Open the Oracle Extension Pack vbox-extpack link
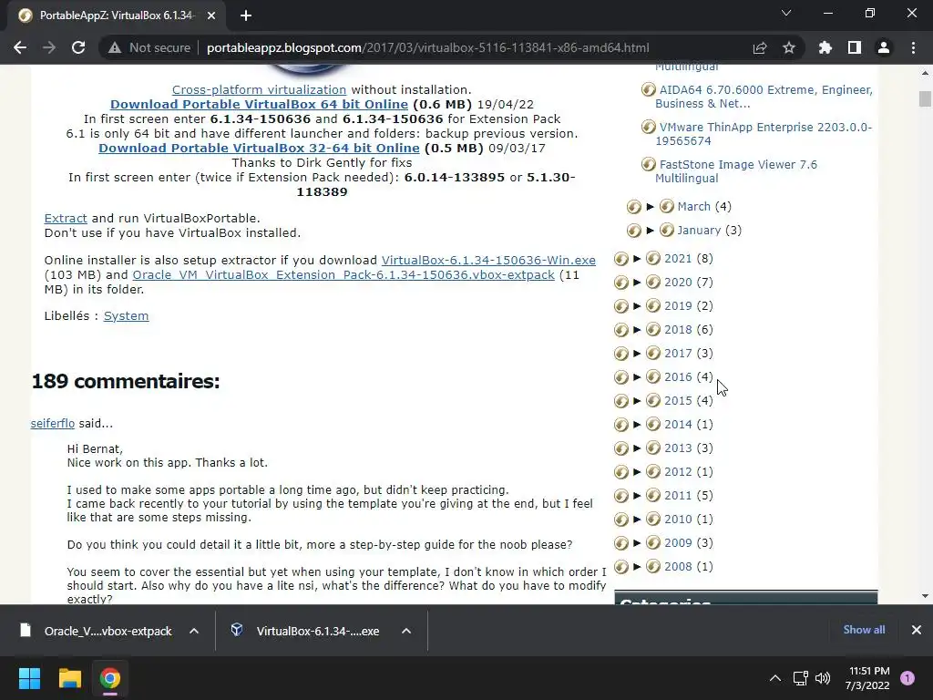The image size is (933, 700). [343, 275]
